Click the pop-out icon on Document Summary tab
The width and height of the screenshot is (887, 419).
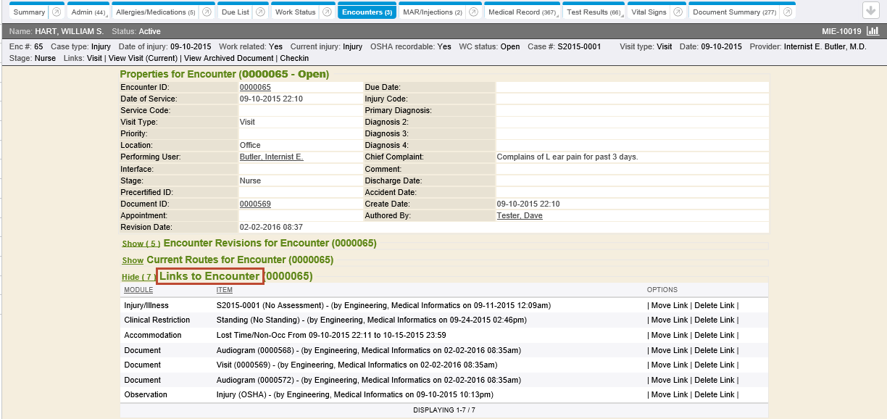pos(787,12)
